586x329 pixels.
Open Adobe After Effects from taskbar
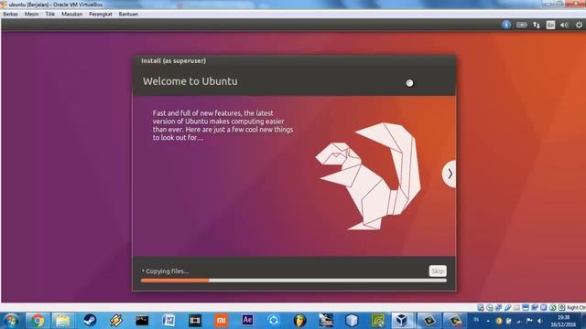(x=247, y=321)
